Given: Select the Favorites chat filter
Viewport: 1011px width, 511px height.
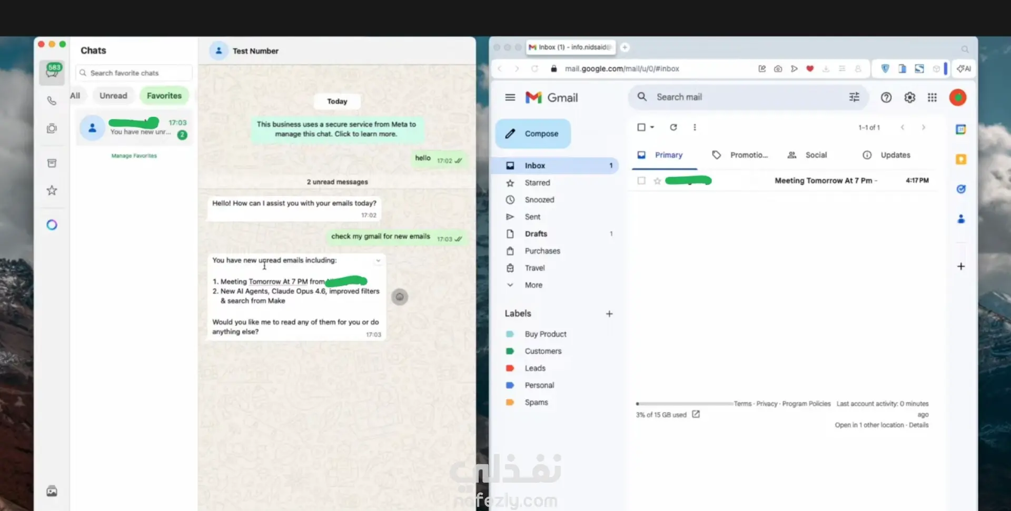Looking at the screenshot, I should [164, 96].
